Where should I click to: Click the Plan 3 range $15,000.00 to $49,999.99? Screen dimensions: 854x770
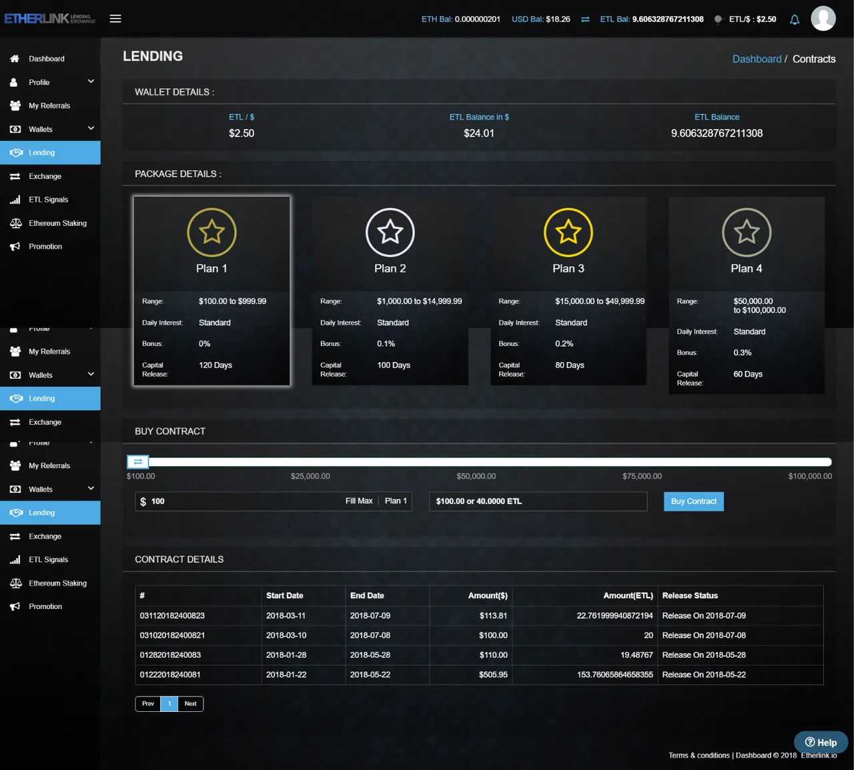point(600,301)
